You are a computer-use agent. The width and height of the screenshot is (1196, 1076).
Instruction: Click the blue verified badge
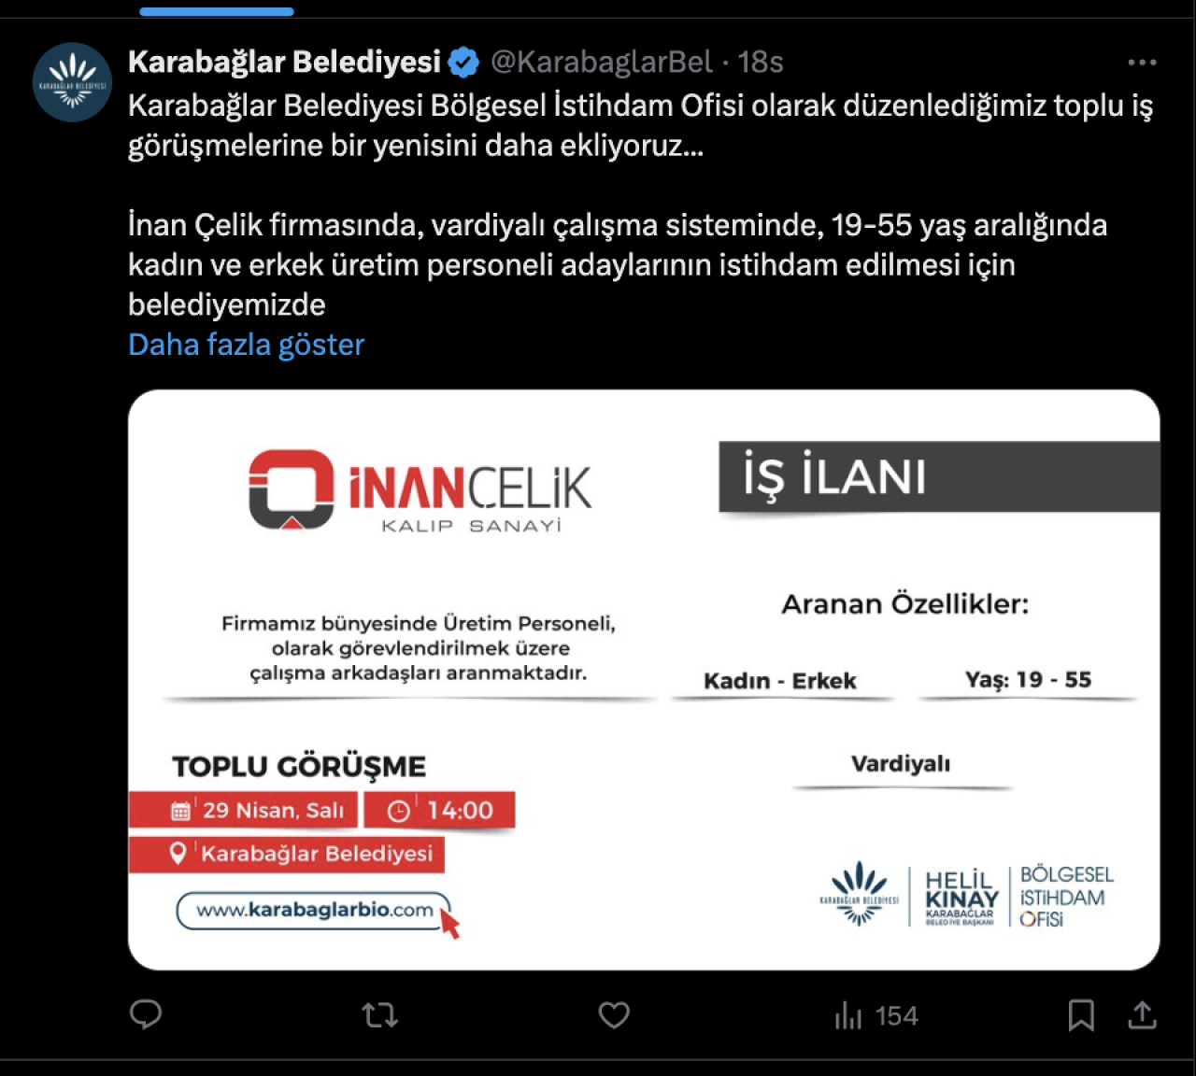[x=463, y=63]
